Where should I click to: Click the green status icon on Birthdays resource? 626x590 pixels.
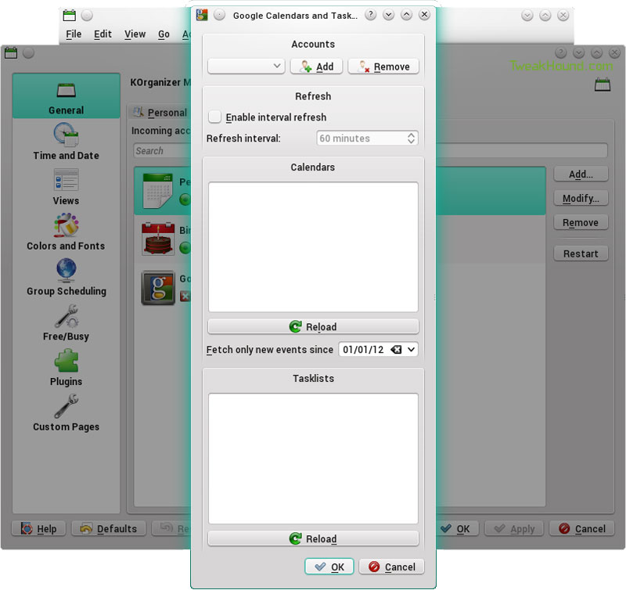tap(185, 248)
